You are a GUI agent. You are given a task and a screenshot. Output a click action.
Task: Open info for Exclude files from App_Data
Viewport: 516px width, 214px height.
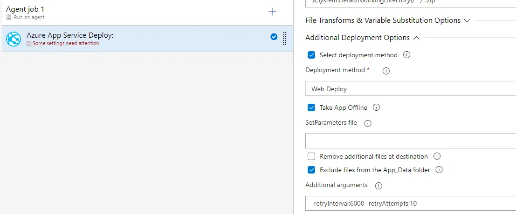[439, 170]
